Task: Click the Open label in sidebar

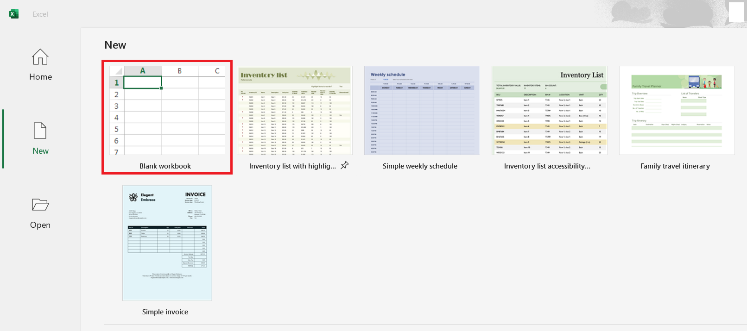Action: click(x=40, y=225)
